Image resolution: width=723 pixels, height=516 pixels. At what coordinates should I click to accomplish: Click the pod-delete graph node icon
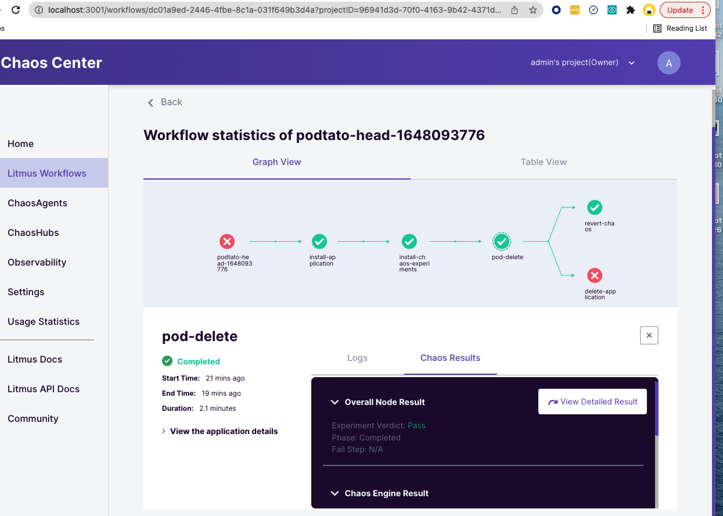click(x=502, y=241)
